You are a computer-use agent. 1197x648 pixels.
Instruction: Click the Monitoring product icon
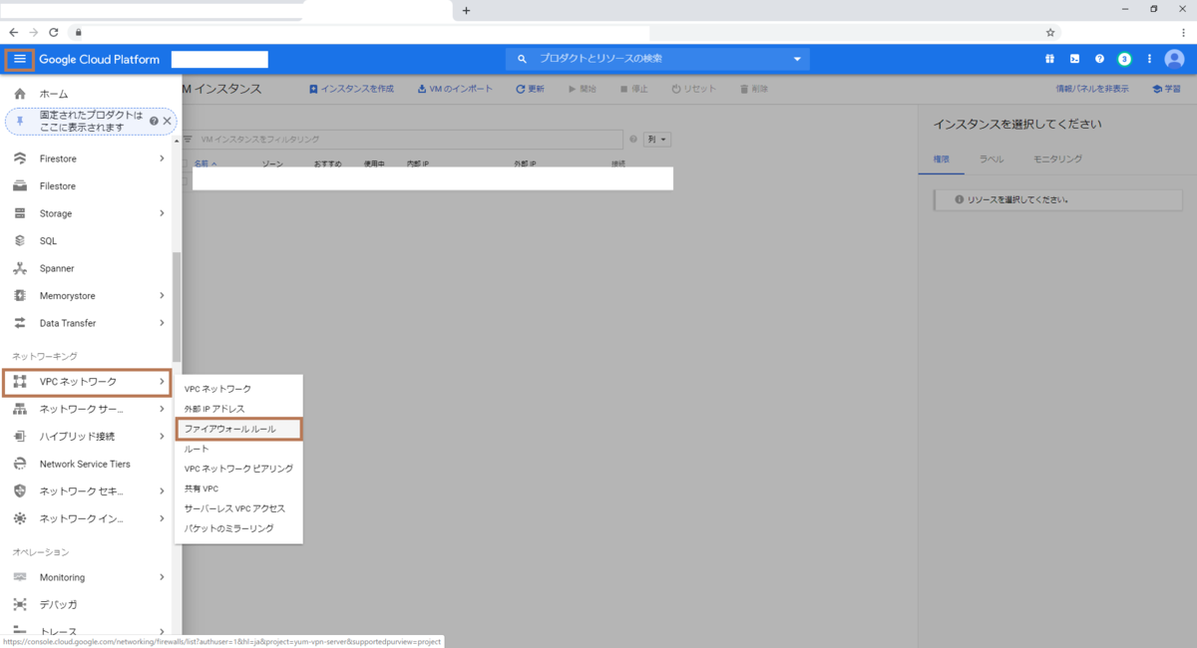tap(20, 577)
